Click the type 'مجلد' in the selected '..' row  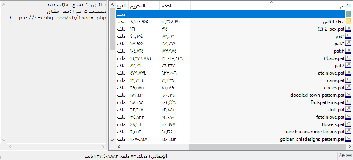click(121, 14)
